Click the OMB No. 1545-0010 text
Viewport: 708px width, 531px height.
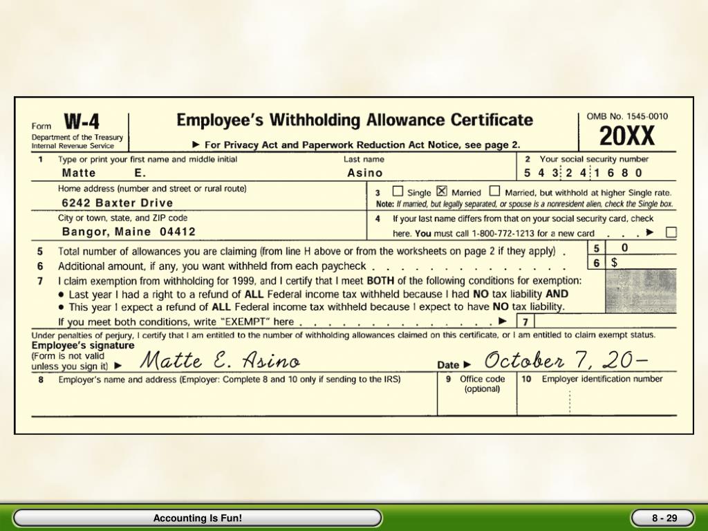(x=627, y=116)
